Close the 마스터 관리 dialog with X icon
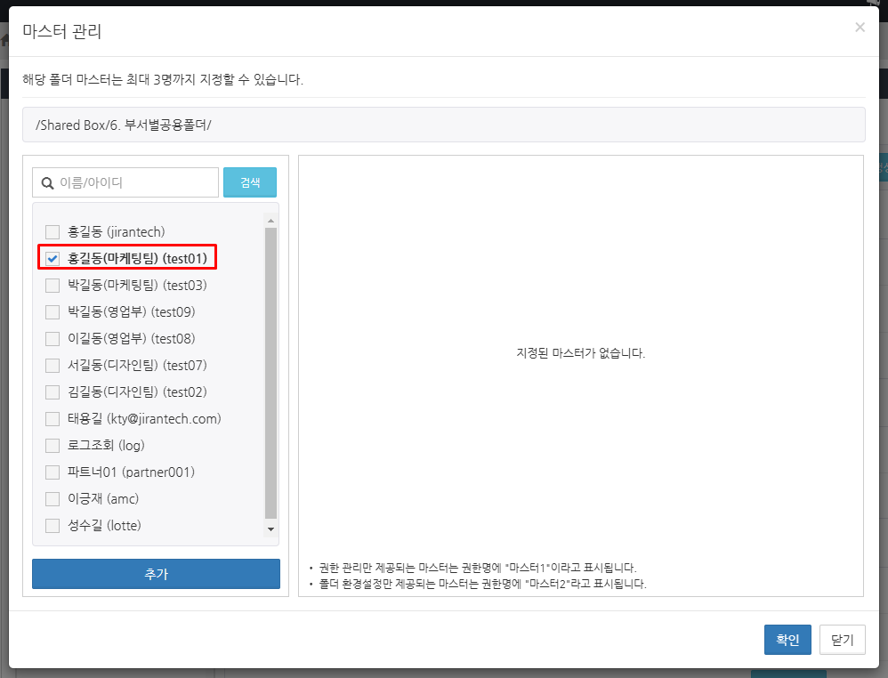 860,28
